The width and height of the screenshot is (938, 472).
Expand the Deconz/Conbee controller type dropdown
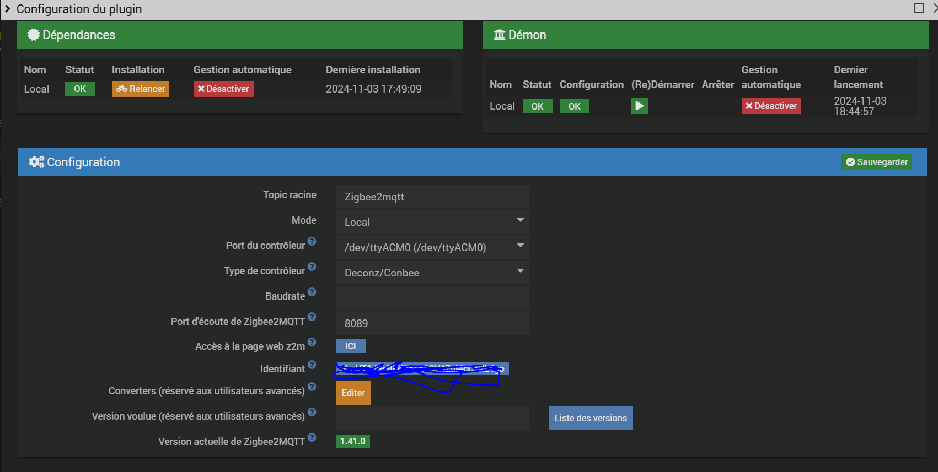pos(432,273)
